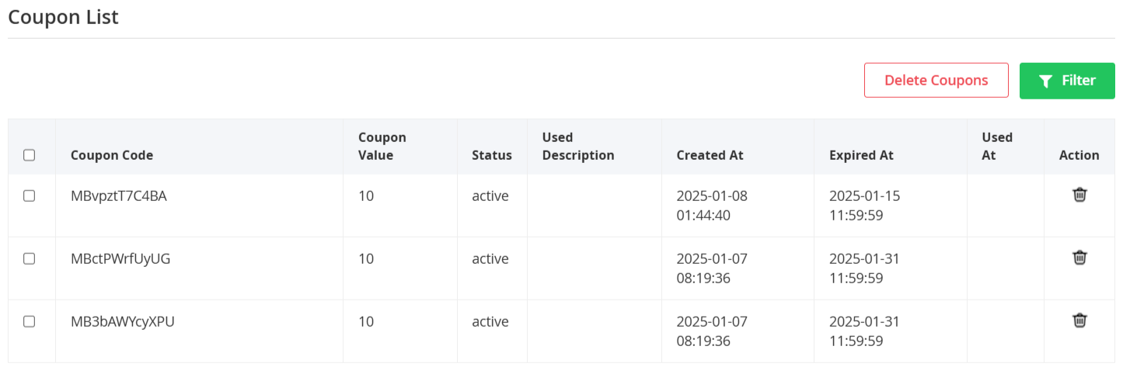
Task: Click the coupon code text MB3bAWYcyXPU
Action: pyautogui.click(x=123, y=322)
